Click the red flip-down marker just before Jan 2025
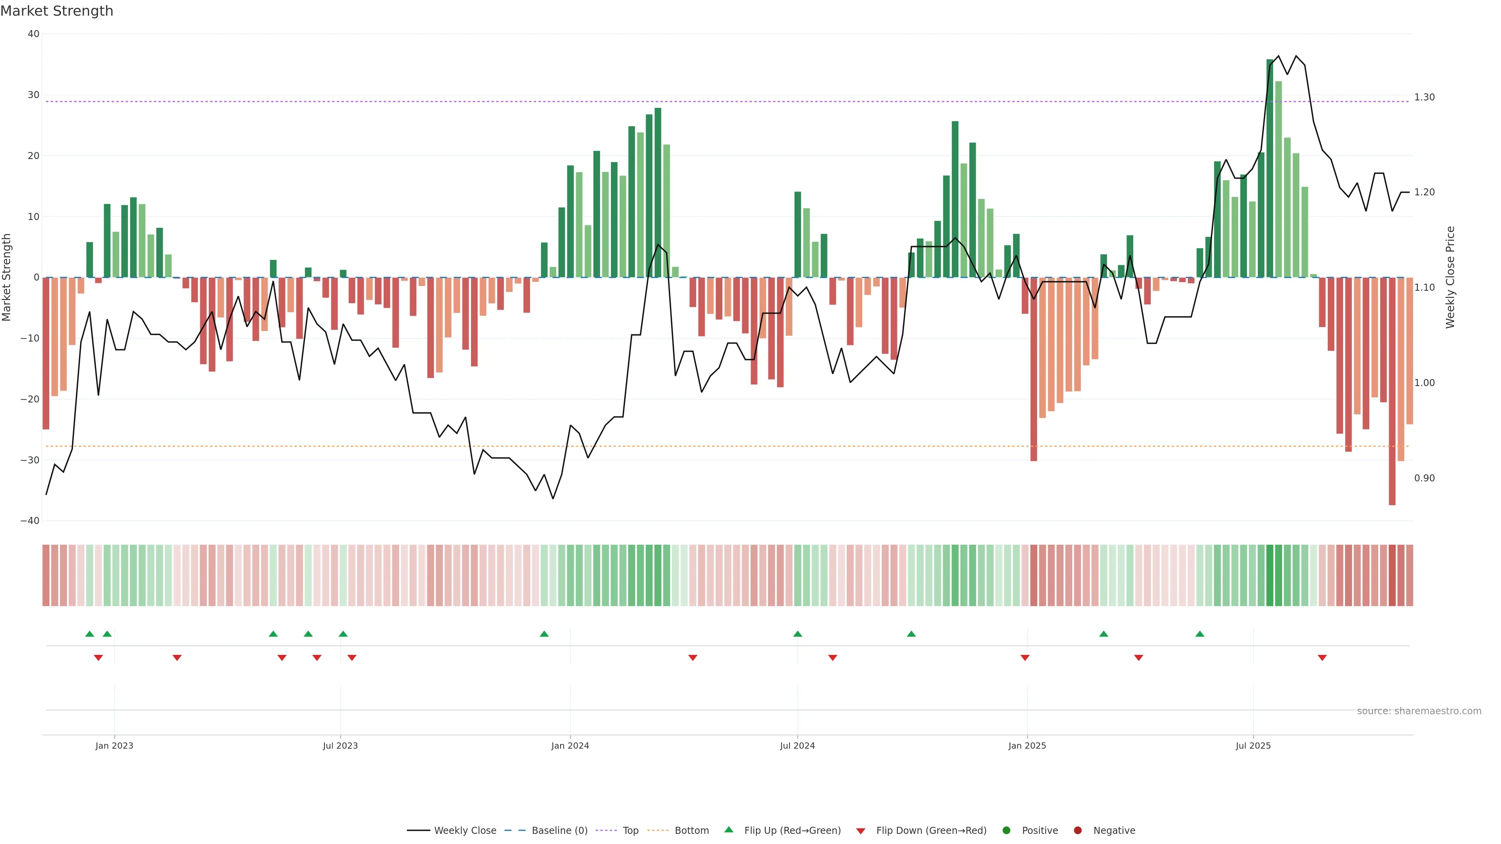 (1025, 658)
